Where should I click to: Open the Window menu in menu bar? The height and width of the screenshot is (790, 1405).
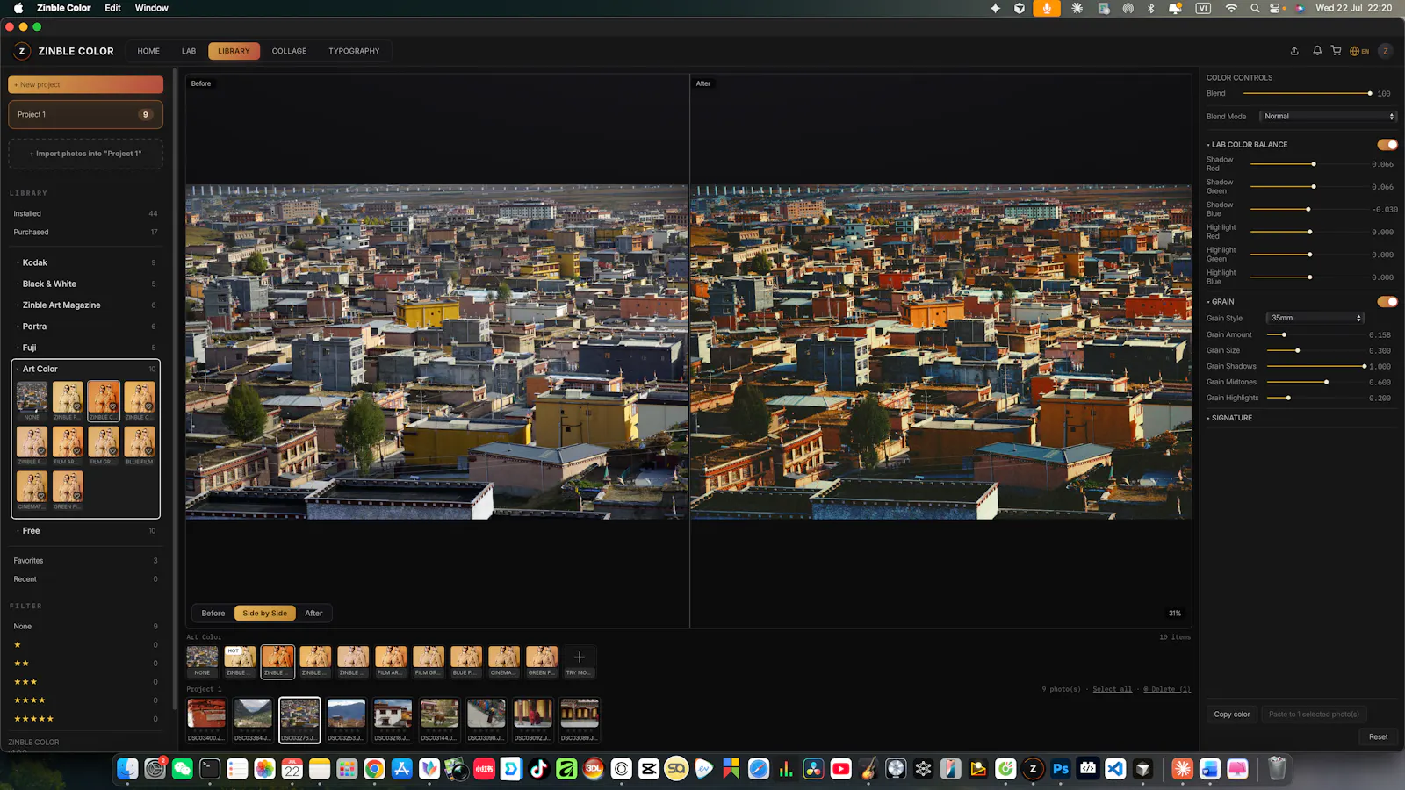(x=151, y=8)
